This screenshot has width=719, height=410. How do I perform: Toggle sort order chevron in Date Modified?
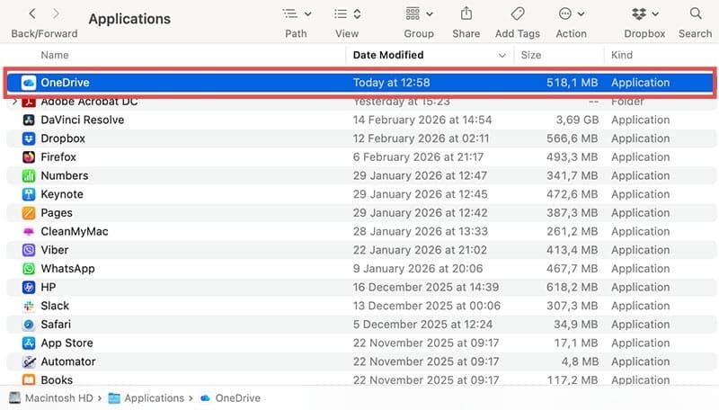tap(502, 56)
